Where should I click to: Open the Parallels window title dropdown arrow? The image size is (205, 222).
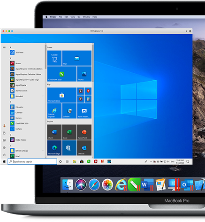pyautogui.click(x=186, y=31)
